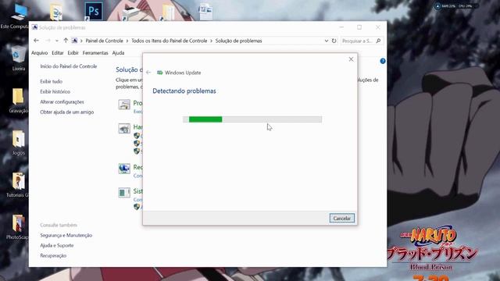500x281 pixels.
Task: Open the Exibir menu
Action: coord(73,53)
